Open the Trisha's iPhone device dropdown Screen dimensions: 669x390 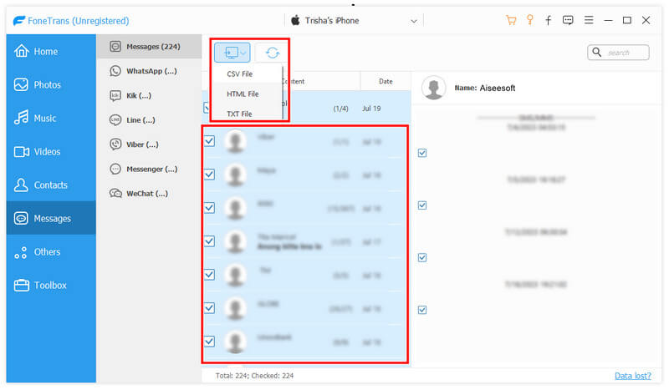(x=354, y=20)
